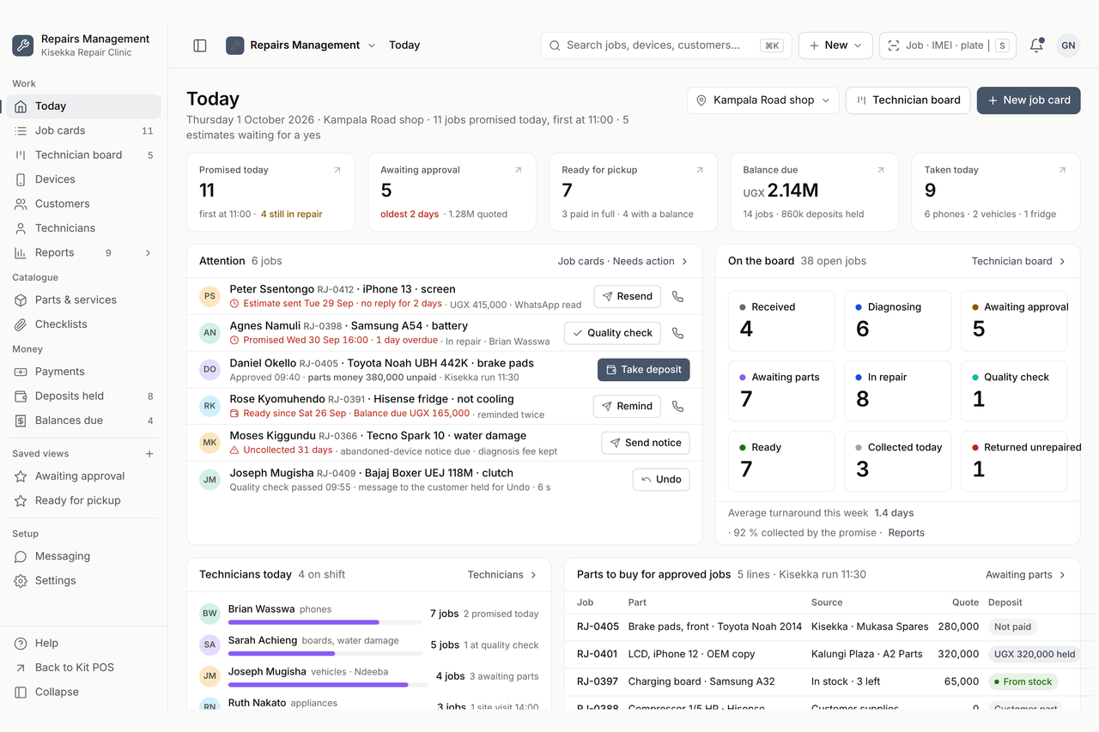Open Technician board sidebar item
The height and width of the screenshot is (732, 1099).
pyautogui.click(x=83, y=155)
